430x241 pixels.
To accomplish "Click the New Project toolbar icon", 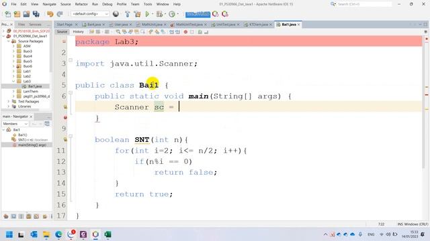I will 17,14.
